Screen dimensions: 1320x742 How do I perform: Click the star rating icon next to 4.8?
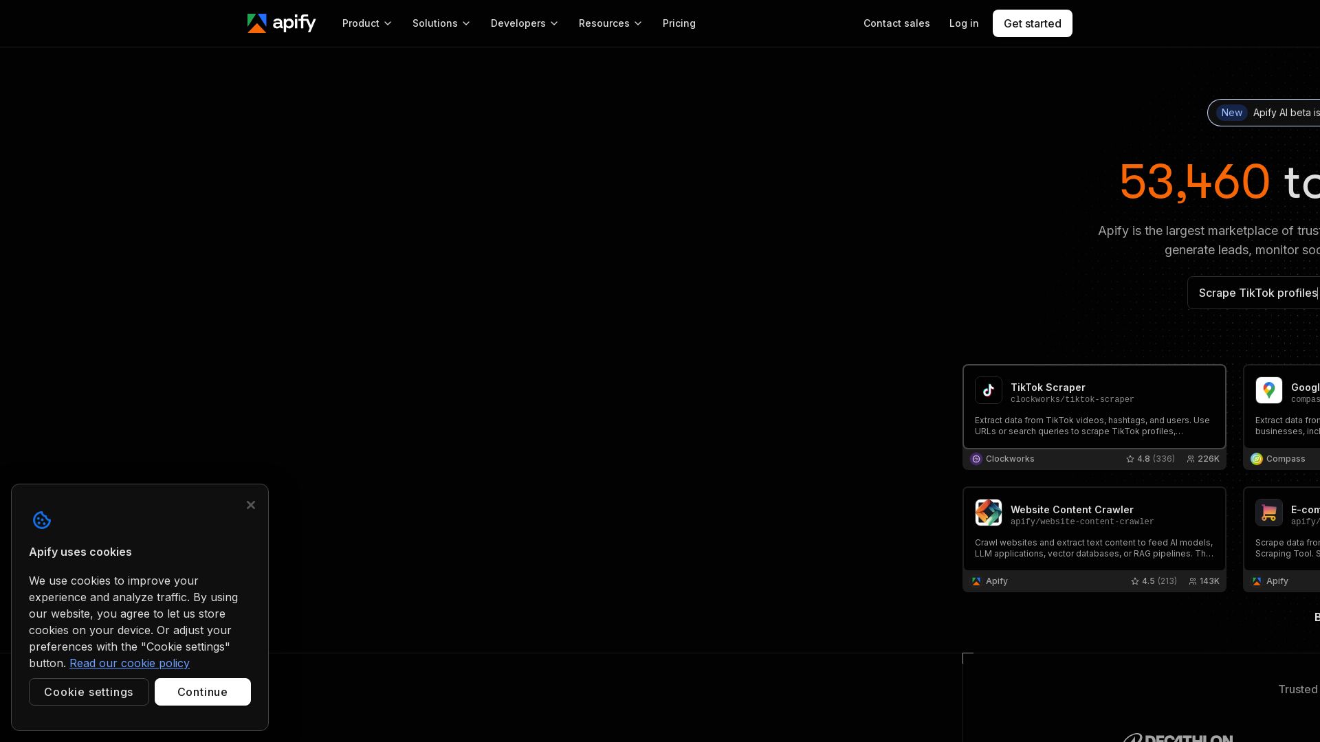[1130, 459]
